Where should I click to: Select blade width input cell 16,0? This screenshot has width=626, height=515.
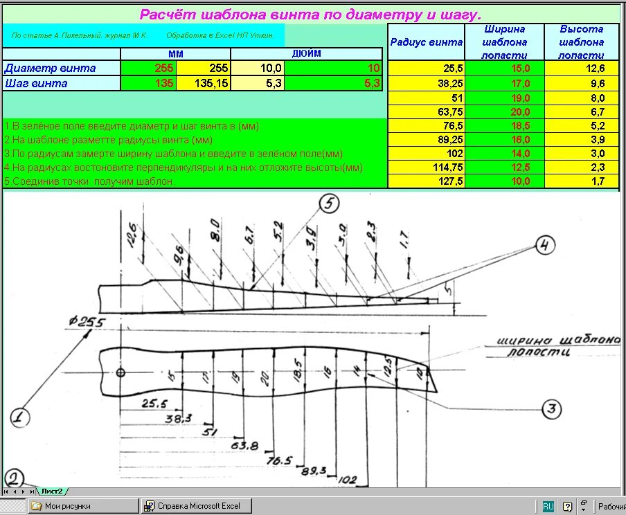[x=505, y=139]
